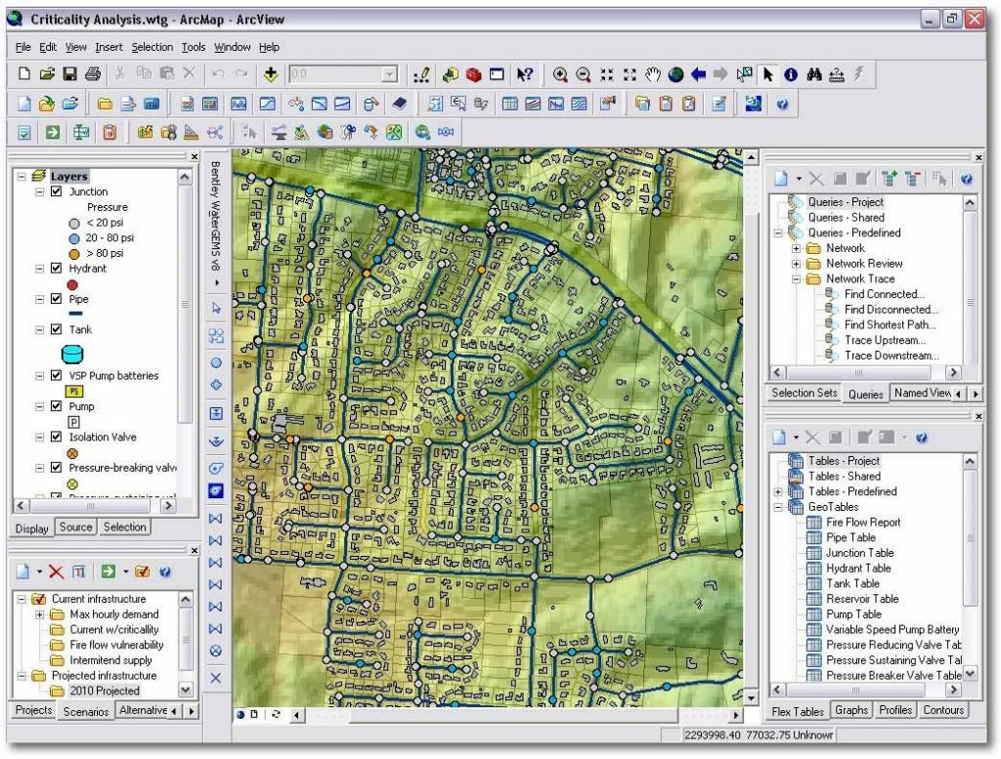Expand the Max hourly demand scenario

pos(39,614)
